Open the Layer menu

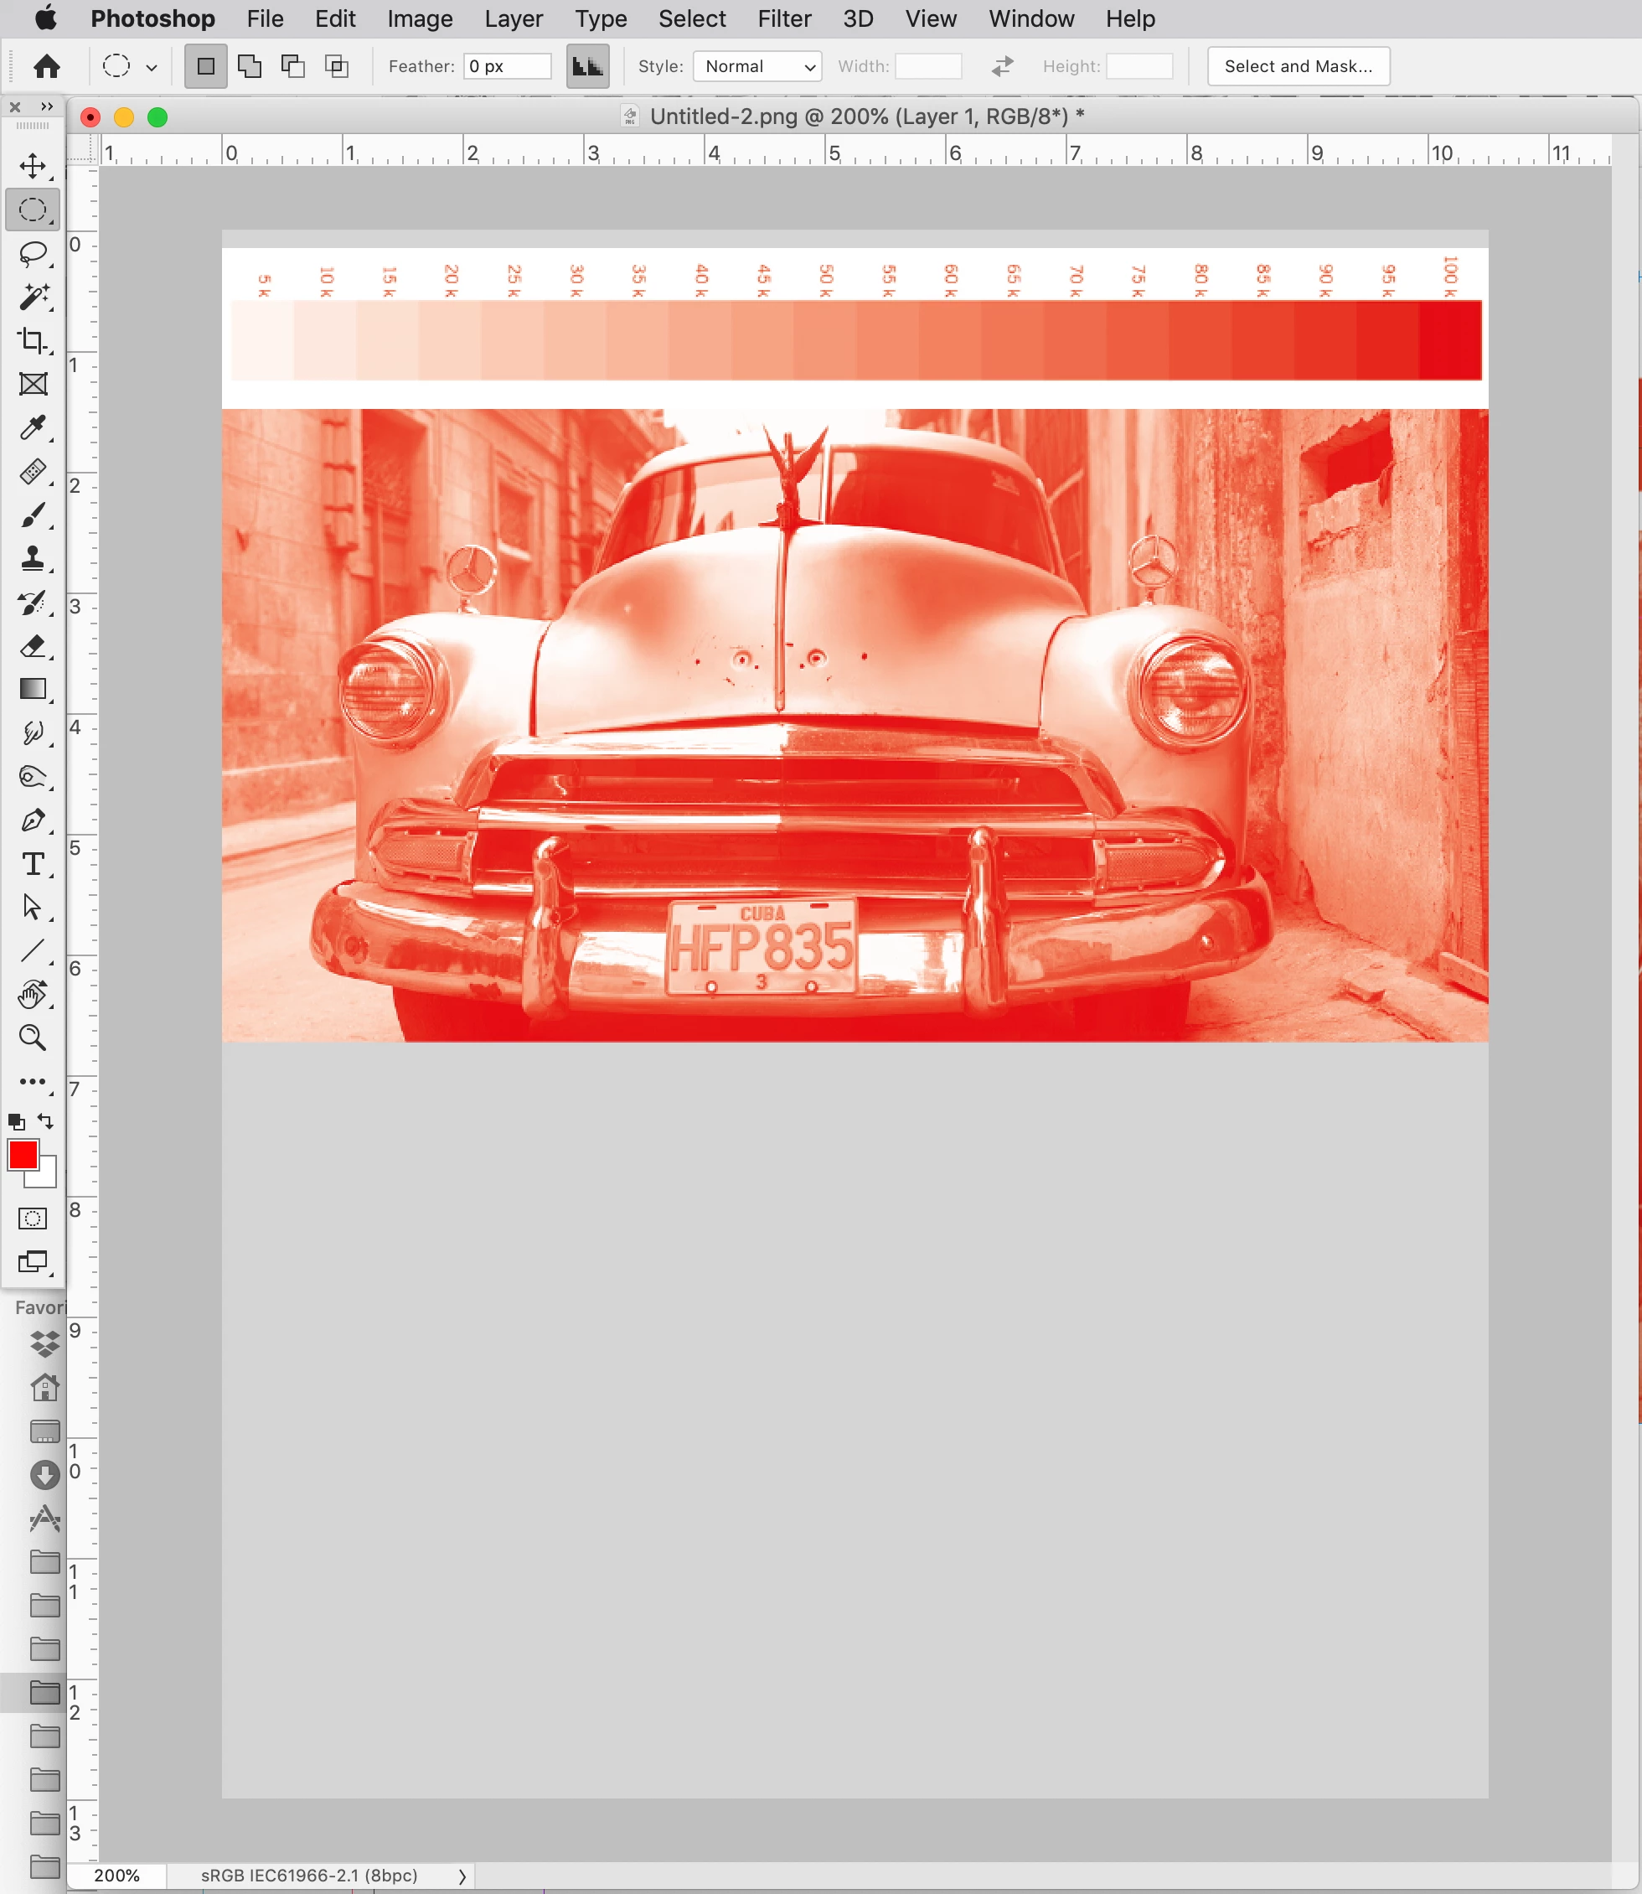[x=513, y=18]
